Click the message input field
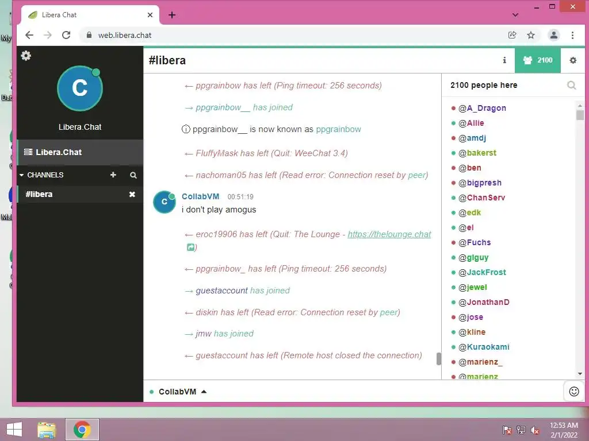Screen dimensions: 589x441 pyautogui.click(x=385, y=392)
